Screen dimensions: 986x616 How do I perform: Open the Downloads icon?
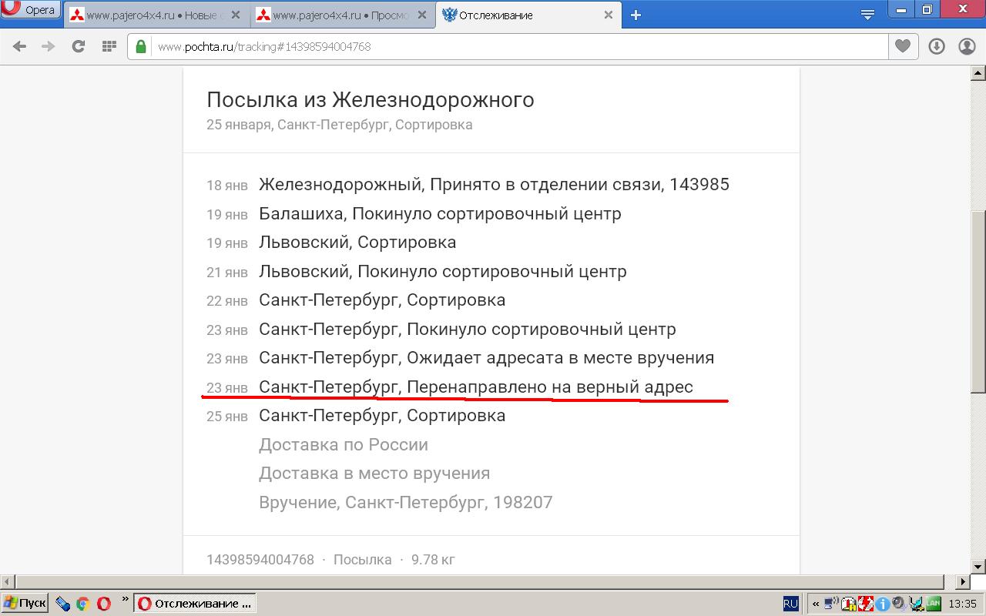(937, 46)
